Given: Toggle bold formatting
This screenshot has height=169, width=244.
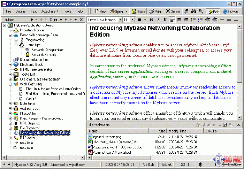Looking at the screenshot, I should click(151, 20).
